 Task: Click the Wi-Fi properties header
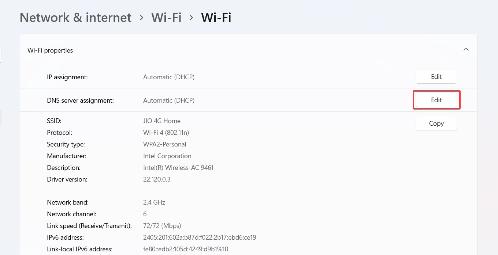[50, 50]
